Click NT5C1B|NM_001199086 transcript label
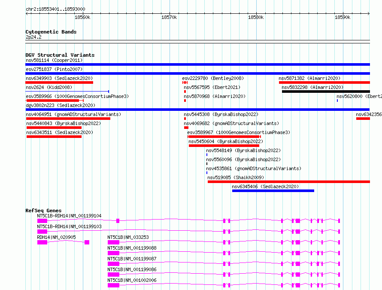382x290 pixels. 132,269
